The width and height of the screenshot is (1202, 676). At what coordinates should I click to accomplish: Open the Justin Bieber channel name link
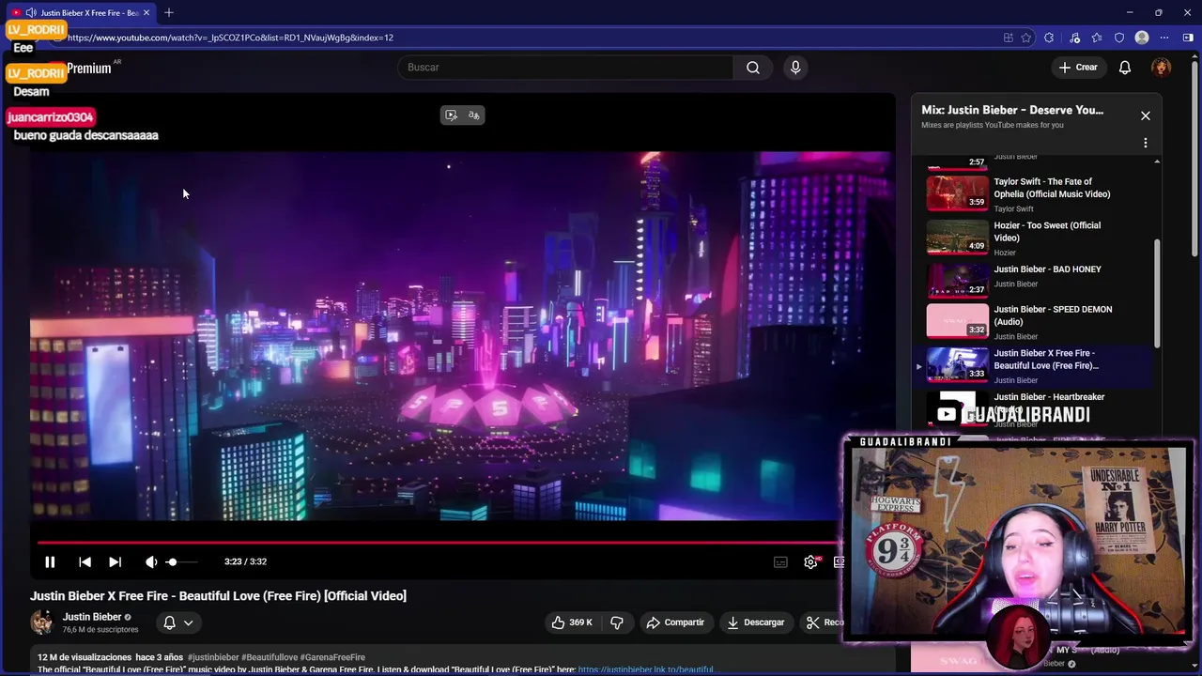pyautogui.click(x=92, y=617)
